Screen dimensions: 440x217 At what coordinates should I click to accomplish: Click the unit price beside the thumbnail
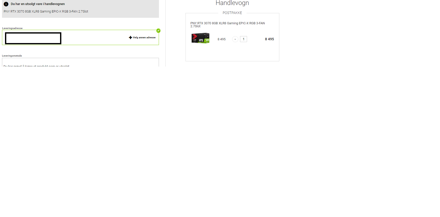pos(222,39)
